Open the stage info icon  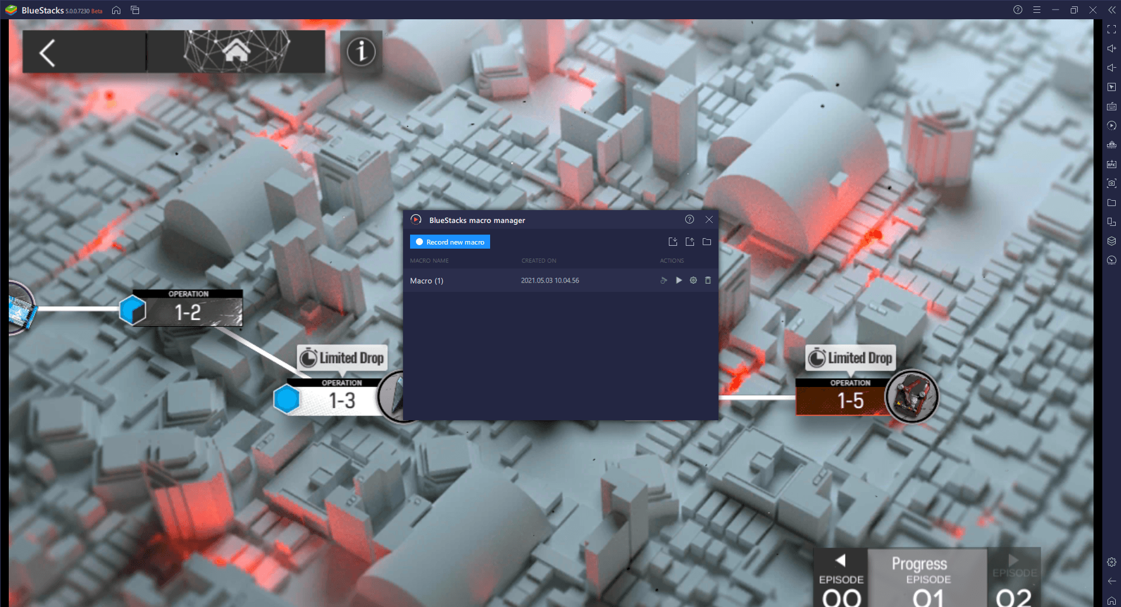pyautogui.click(x=361, y=51)
